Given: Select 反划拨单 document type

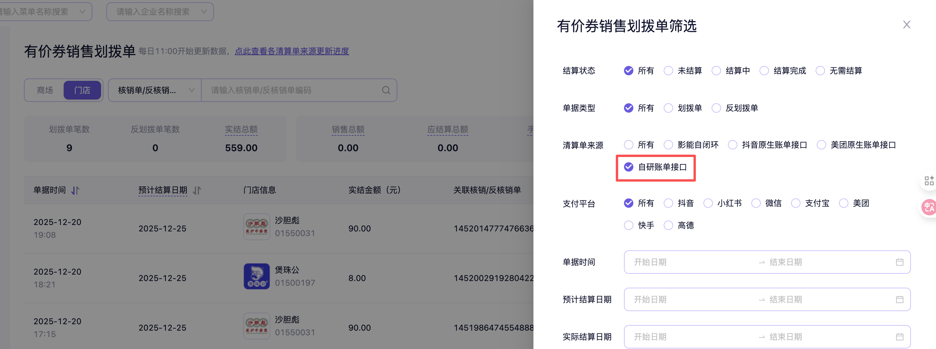Looking at the screenshot, I should point(716,108).
